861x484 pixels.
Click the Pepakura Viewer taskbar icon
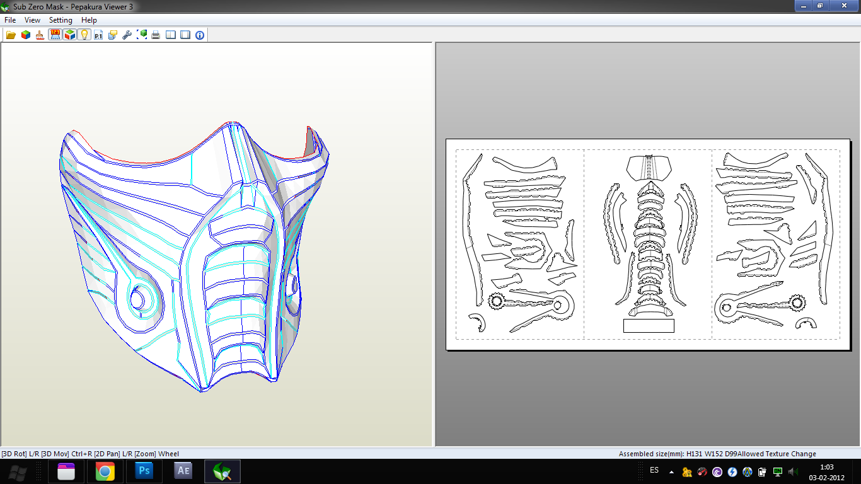tap(222, 471)
